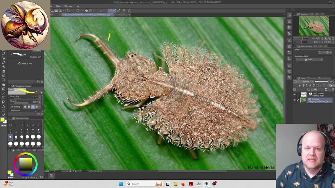Select the no anti-aliasing option
The width and height of the screenshot is (335, 188).
click(25, 107)
